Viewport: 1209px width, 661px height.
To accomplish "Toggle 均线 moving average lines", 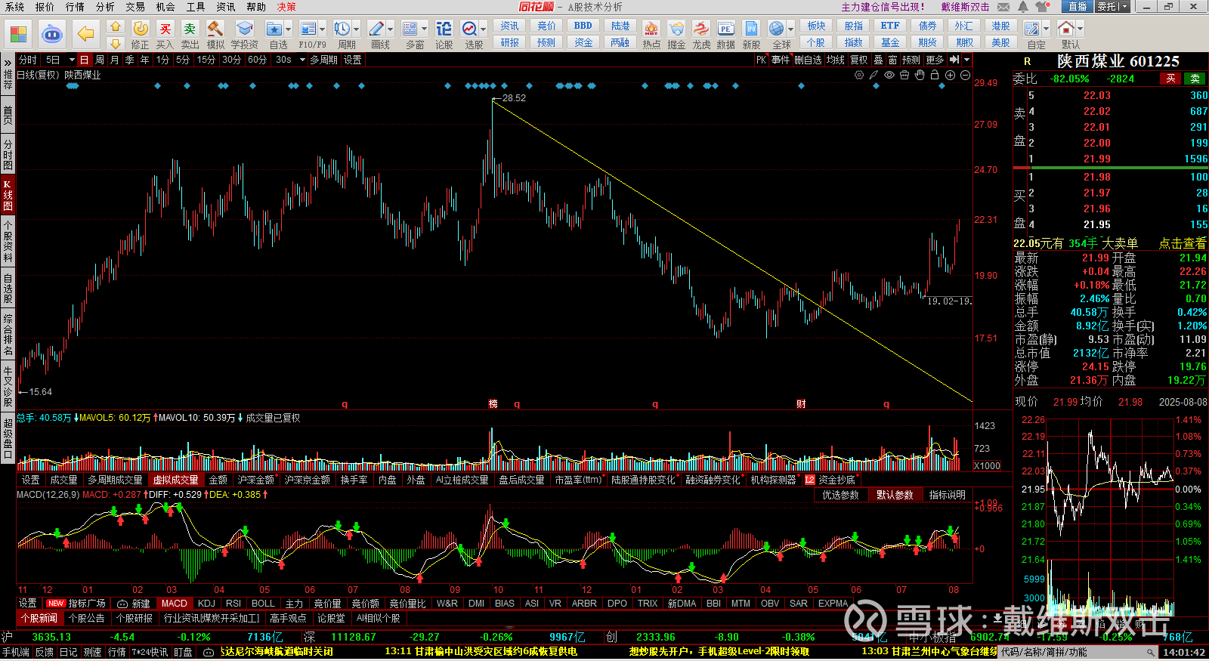I will pyautogui.click(x=835, y=60).
